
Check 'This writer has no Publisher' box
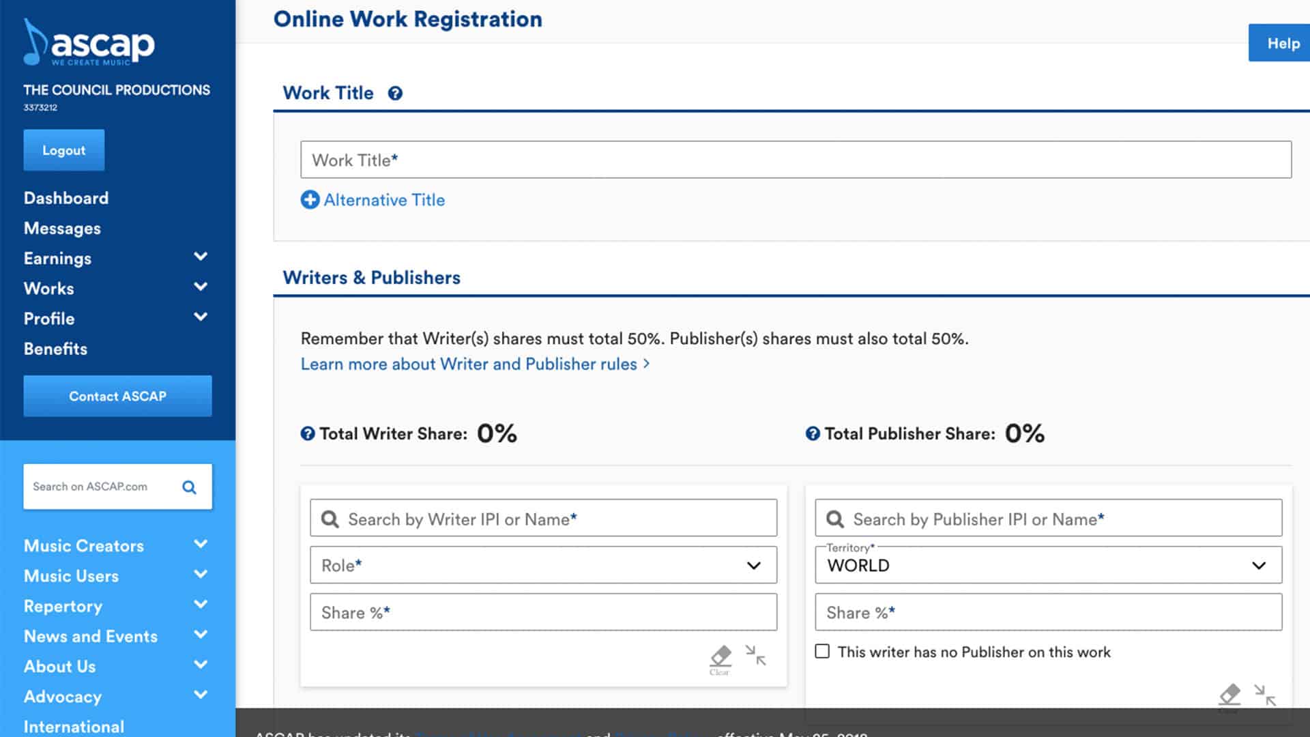pos(822,652)
